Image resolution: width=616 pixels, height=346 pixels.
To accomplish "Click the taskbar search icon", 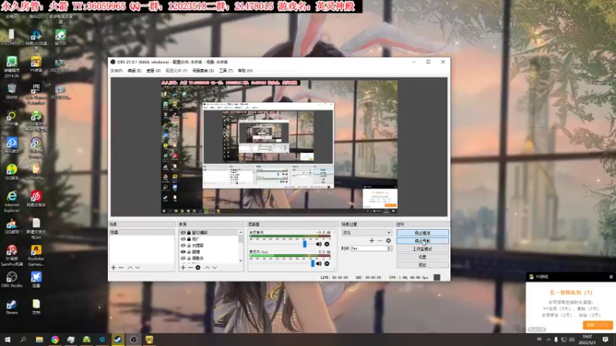I will point(23,339).
